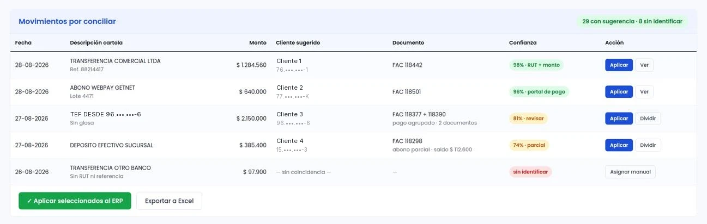Viewport: 707px width, 224px height.
Task: Click the sin identificar status badge
Action: tap(530, 172)
